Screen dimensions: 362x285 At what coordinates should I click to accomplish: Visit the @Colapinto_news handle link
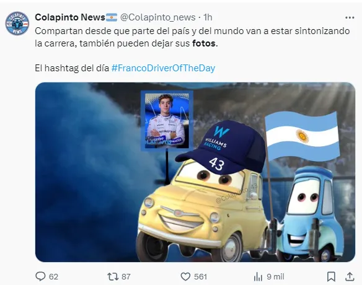click(x=158, y=17)
